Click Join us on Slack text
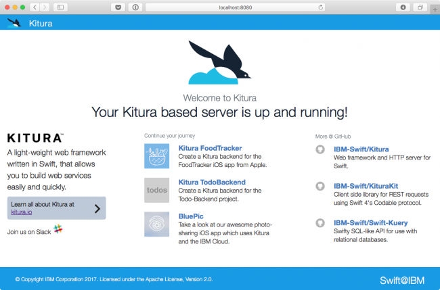440x290 pixels. point(29,232)
